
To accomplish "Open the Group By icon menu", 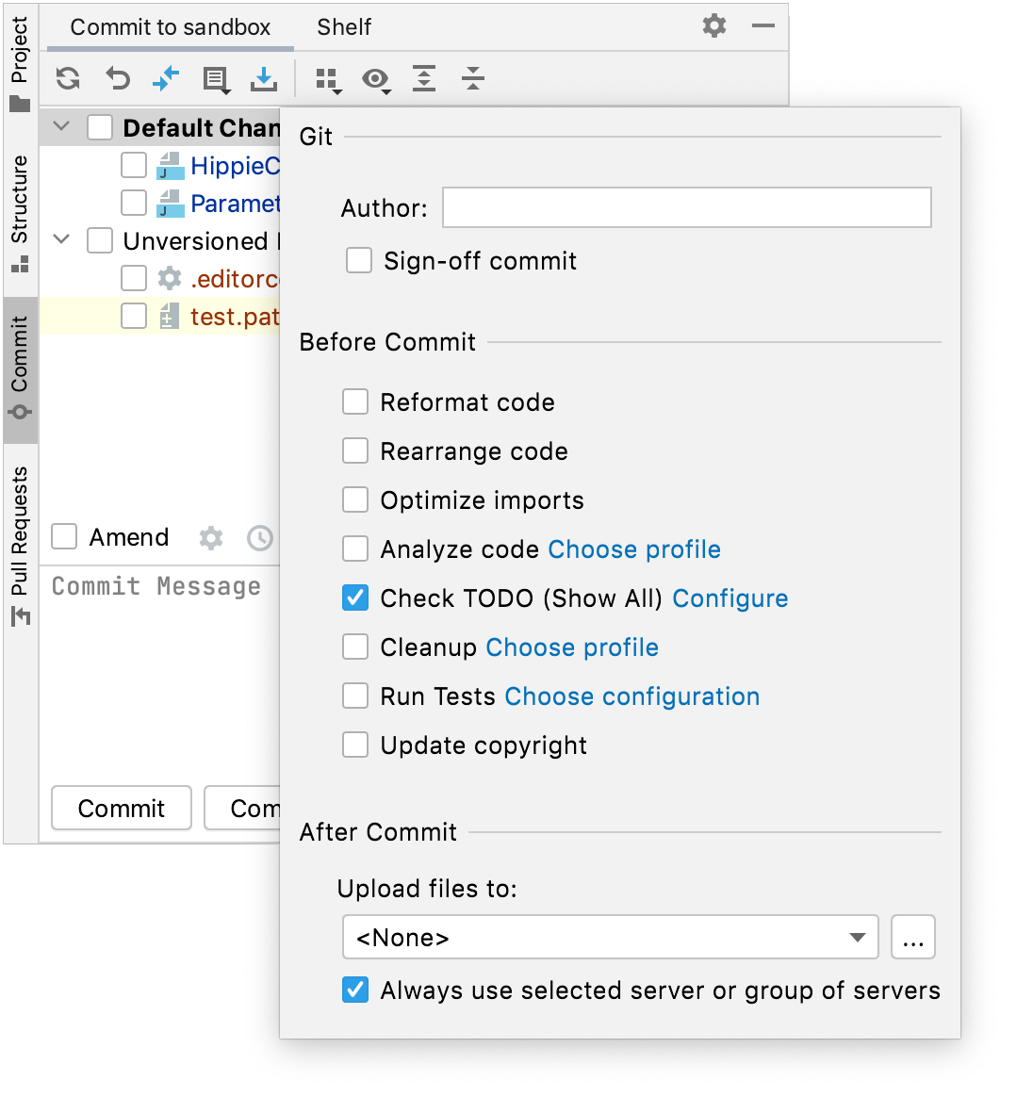I will click(328, 80).
